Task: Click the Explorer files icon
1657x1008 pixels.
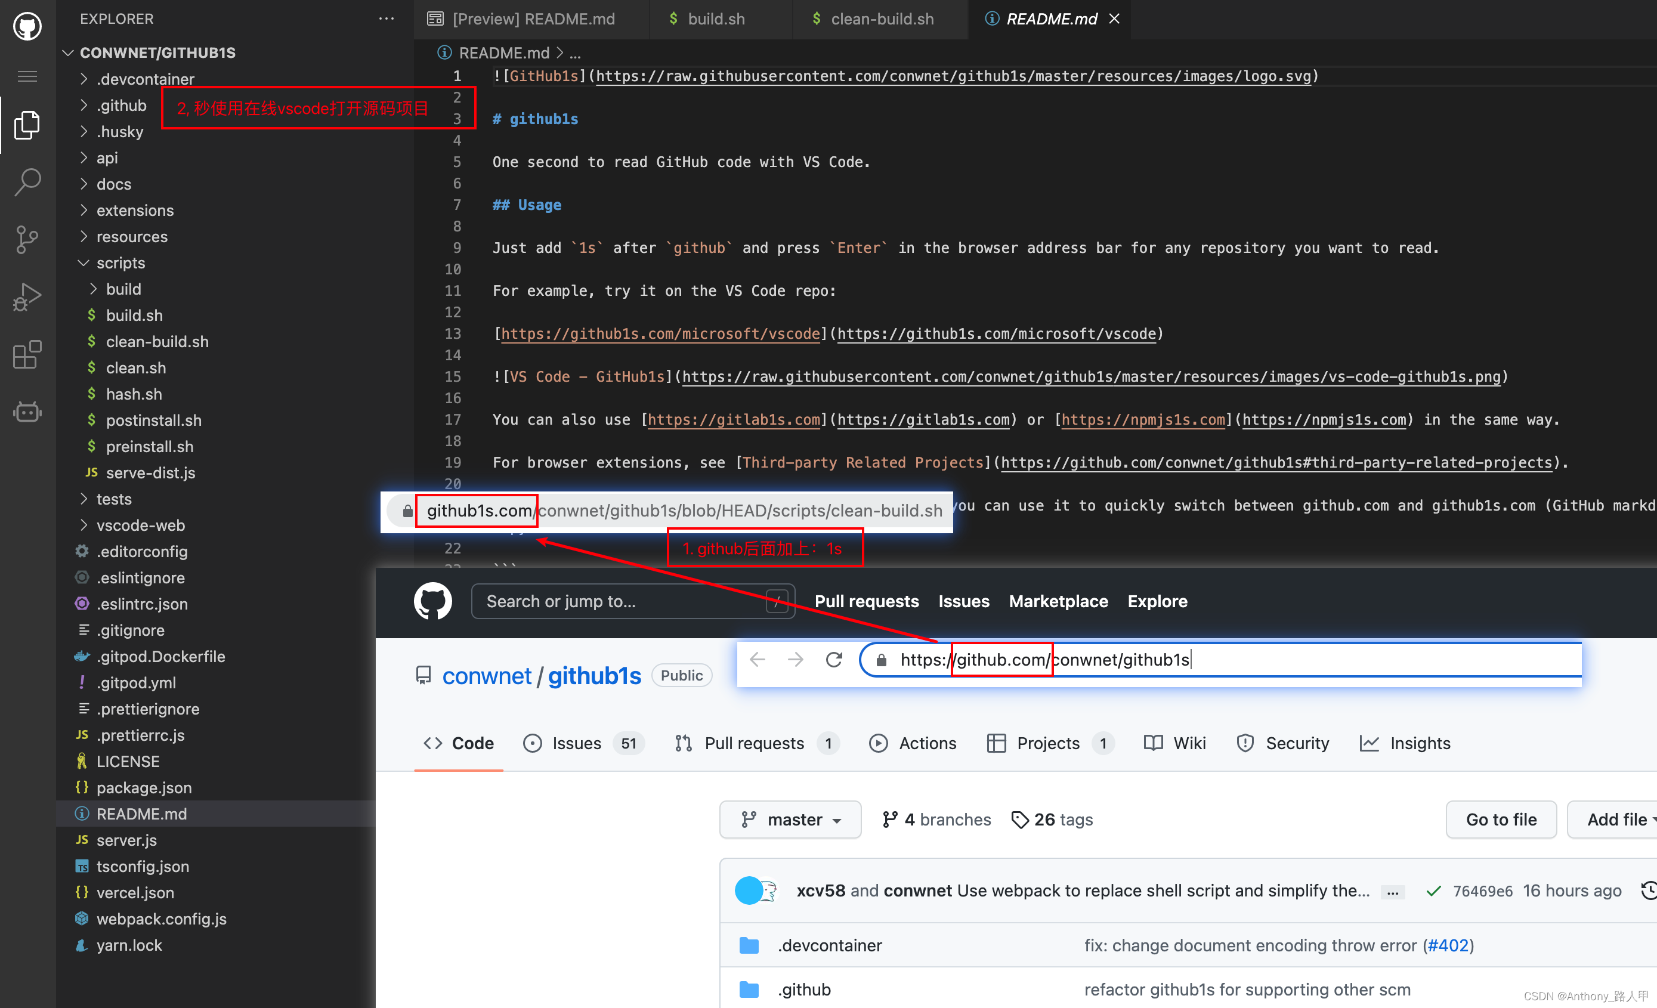Action: pos(27,125)
